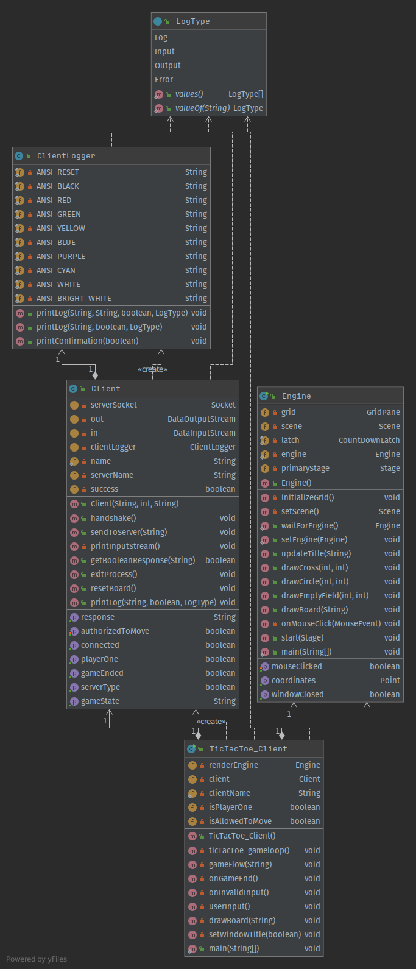Click the property icon next to mouseClicked
416x969 pixels.
265,667
